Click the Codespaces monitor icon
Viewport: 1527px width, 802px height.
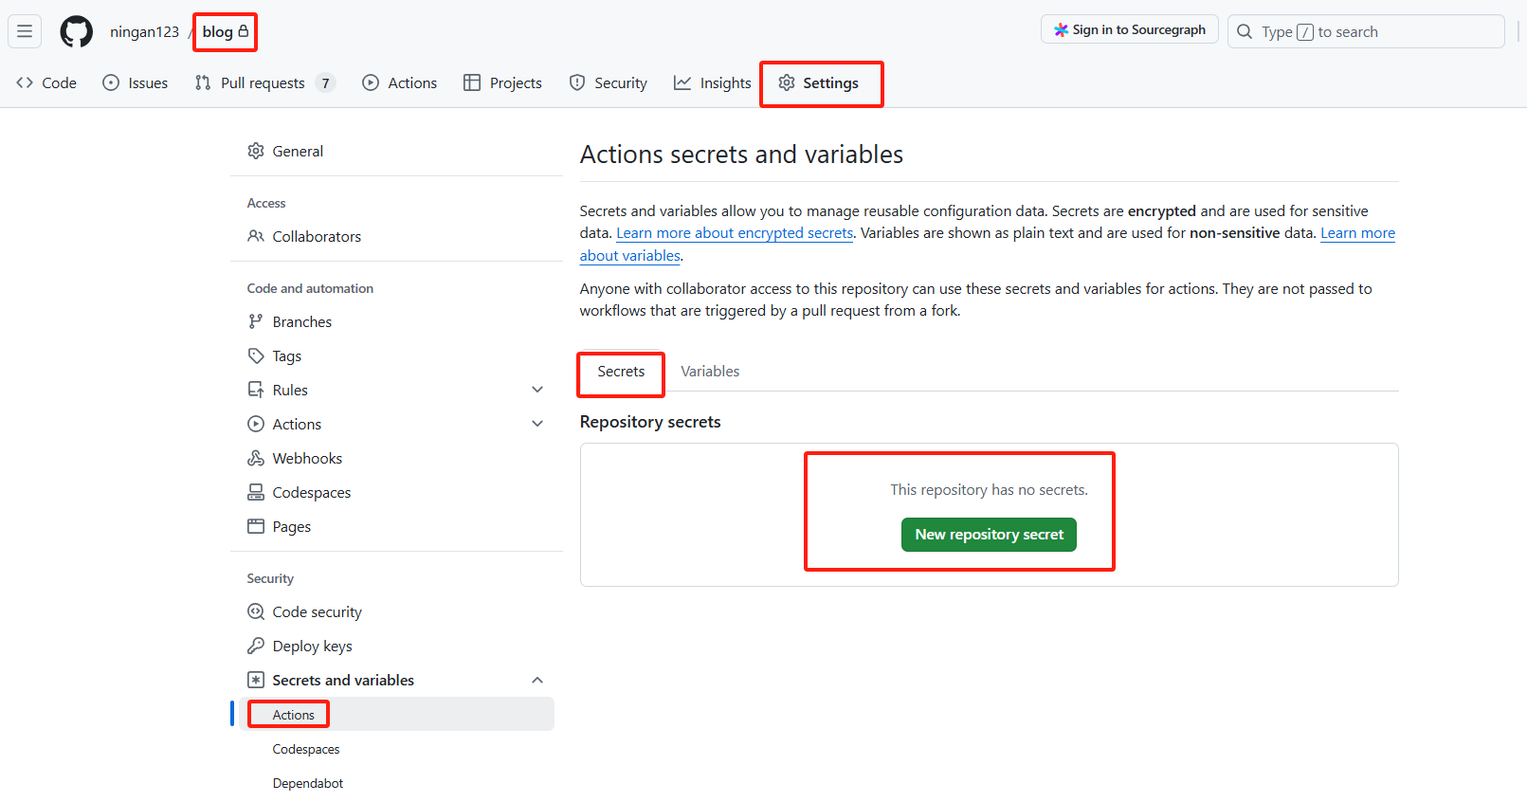coord(256,492)
